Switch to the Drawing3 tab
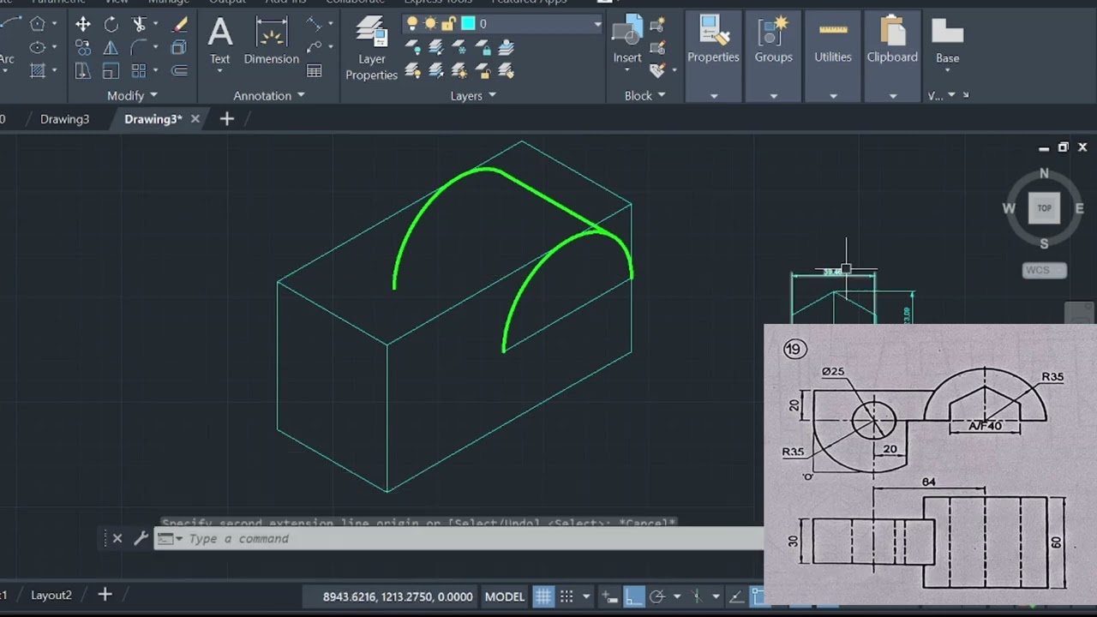This screenshot has width=1097, height=617. 64,119
